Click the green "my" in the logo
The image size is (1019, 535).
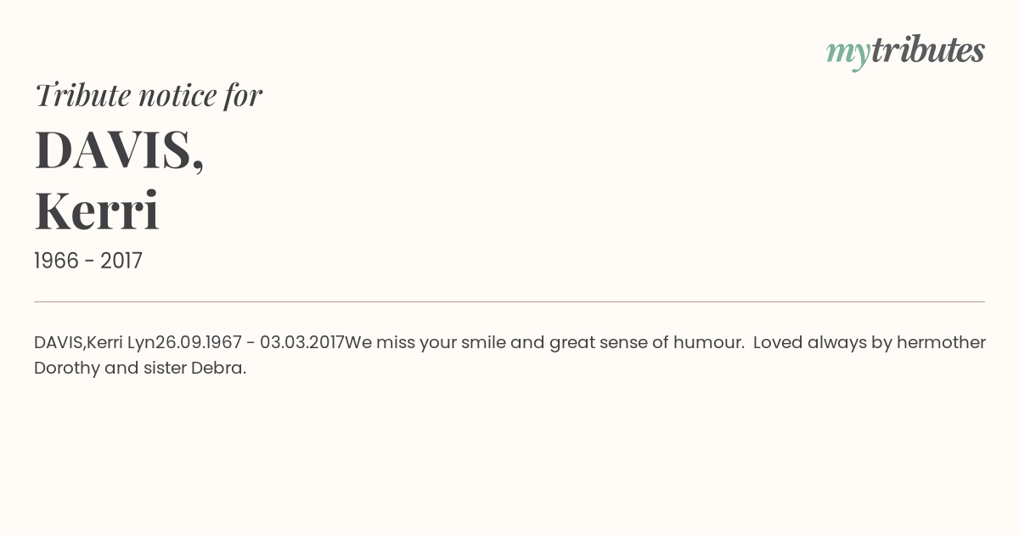[x=847, y=53]
